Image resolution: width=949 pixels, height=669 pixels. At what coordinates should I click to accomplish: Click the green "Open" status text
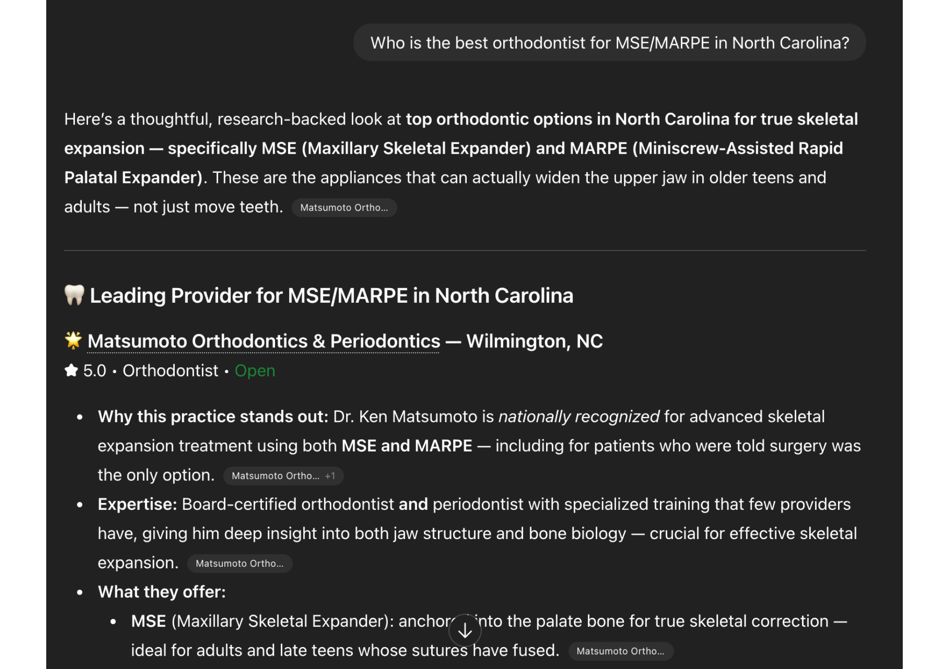[255, 371]
